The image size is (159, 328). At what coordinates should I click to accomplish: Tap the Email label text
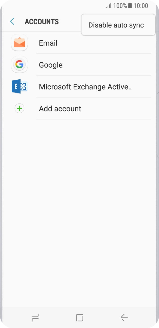(x=48, y=43)
